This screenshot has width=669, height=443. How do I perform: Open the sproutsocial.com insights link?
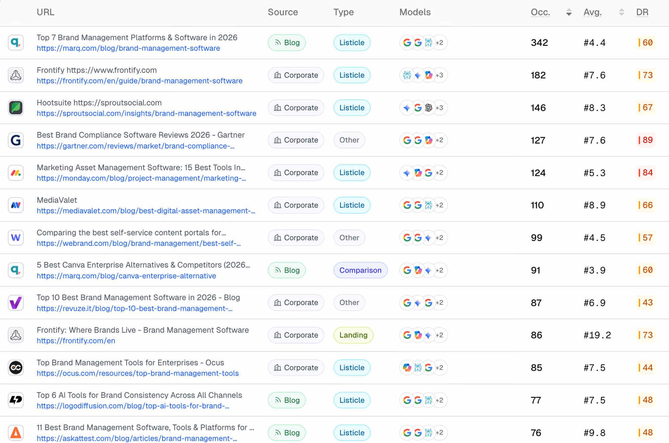point(147,113)
